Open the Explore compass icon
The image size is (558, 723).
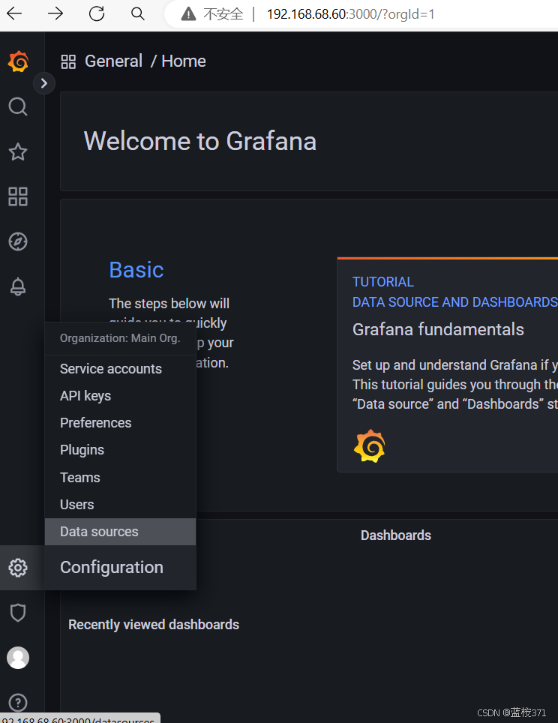18,241
